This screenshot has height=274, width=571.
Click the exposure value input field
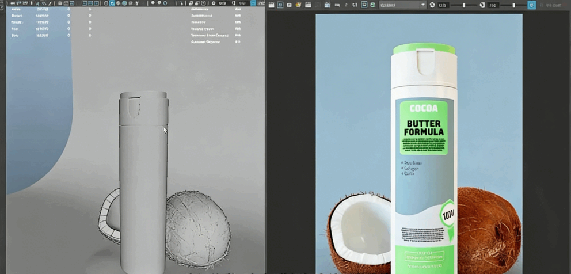pos(443,5)
